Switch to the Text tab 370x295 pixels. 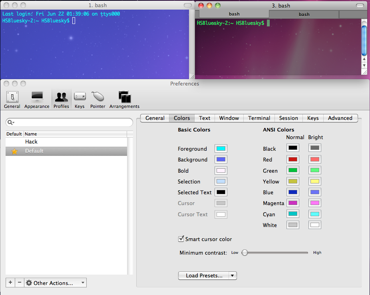click(205, 118)
